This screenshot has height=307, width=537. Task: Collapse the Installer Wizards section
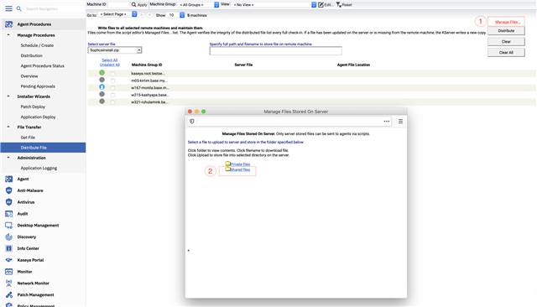8,96
